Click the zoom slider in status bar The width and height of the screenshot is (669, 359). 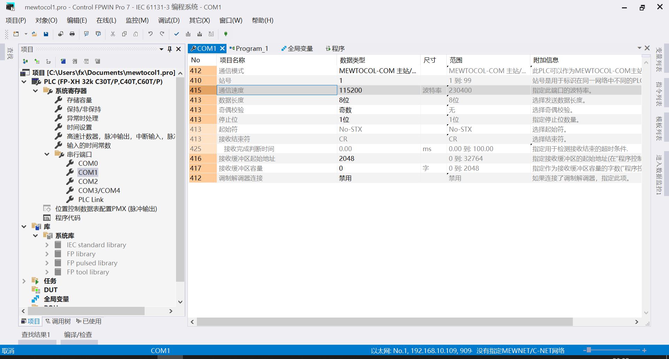click(x=589, y=350)
